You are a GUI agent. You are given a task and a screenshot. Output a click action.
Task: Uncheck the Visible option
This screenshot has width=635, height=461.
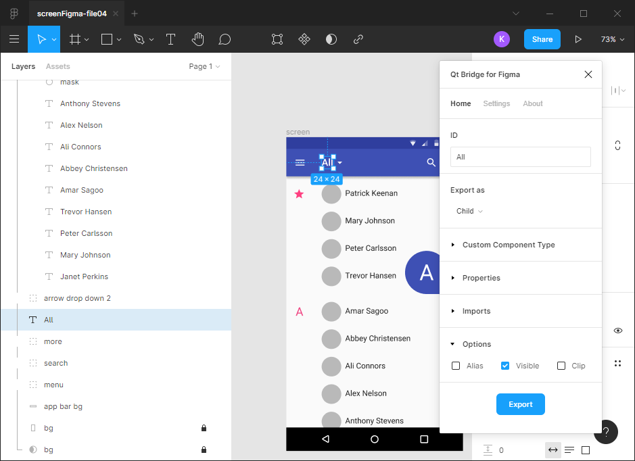[x=504, y=365]
